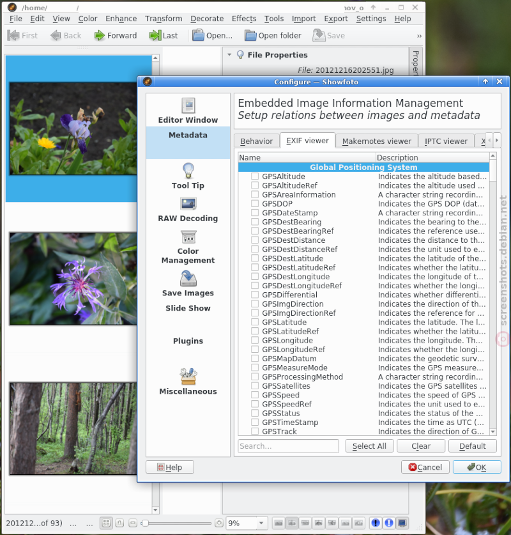Click the Showfoto icon in Configure title bar
Screen dimensions: 511x535
point(148,82)
